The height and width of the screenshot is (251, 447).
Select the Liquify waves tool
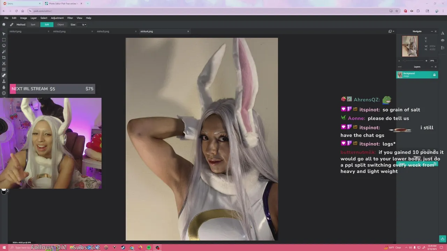click(4, 69)
